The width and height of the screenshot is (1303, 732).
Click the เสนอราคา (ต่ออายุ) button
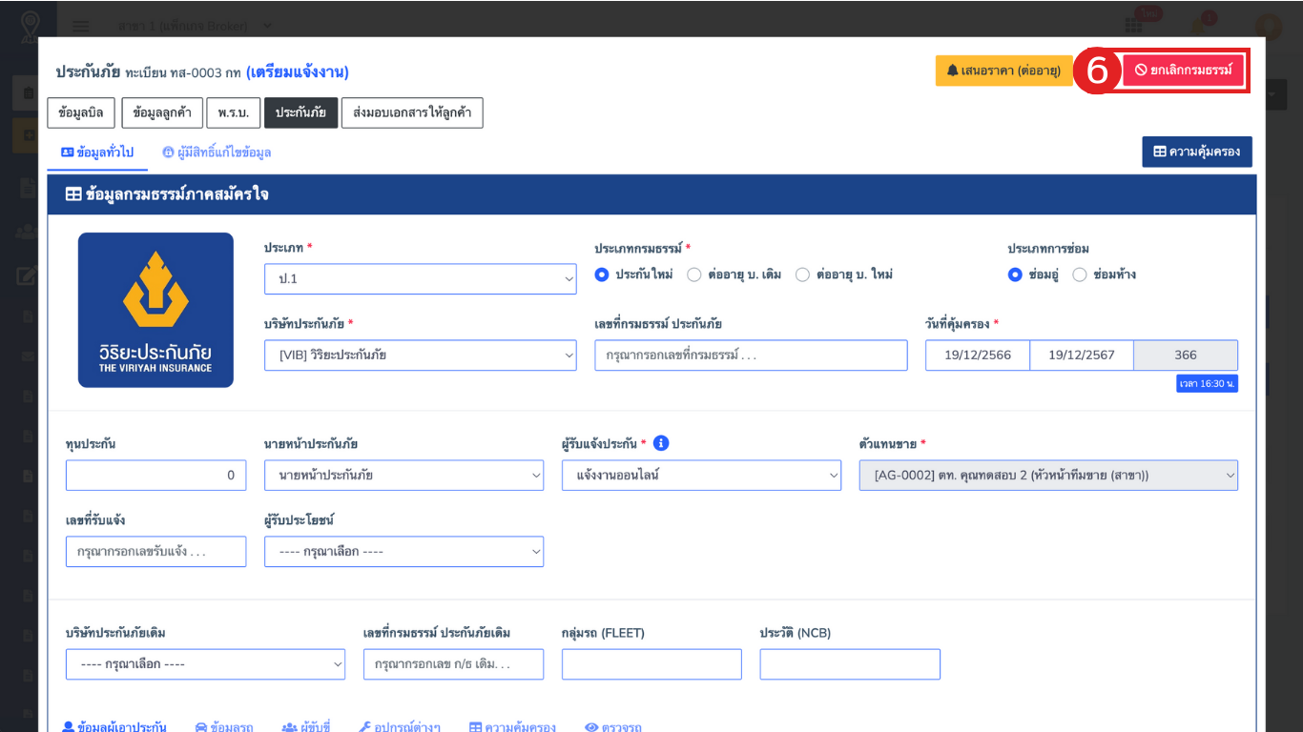tap(1004, 71)
